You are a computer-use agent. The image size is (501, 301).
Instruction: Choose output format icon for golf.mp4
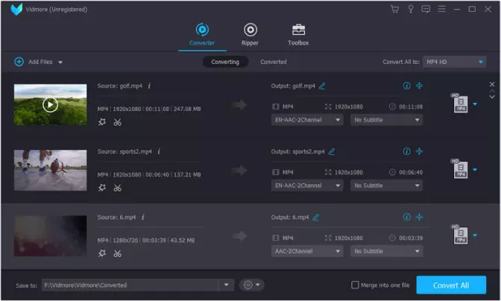coord(460,103)
